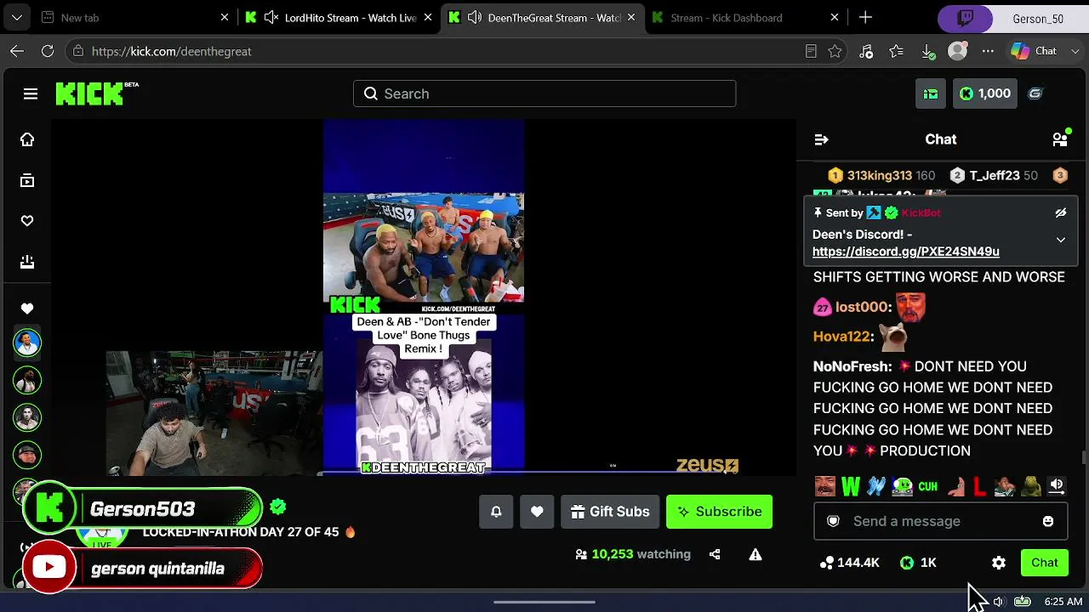Click the Kick search field
The width and height of the screenshot is (1089, 612).
(544, 93)
